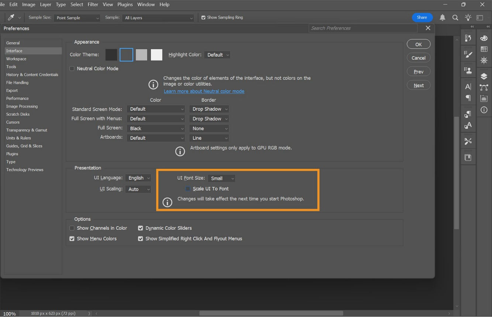Open the Highlight Color dropdown
492x317 pixels.
(217, 55)
